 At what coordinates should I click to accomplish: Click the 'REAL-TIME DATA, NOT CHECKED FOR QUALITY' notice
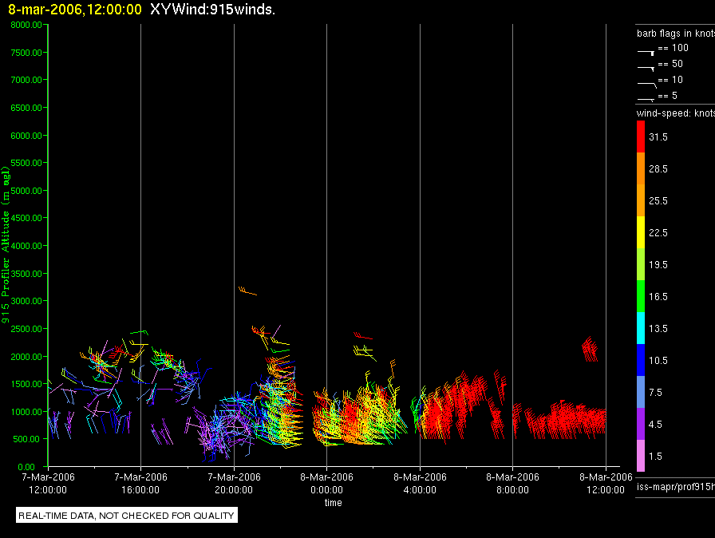coord(126,516)
